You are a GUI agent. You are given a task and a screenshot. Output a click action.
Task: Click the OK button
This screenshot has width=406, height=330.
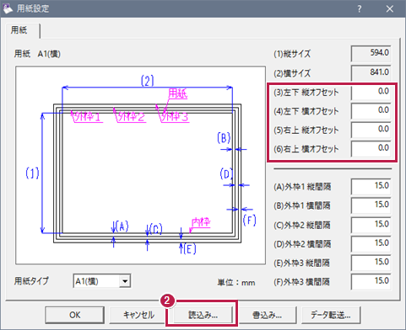coord(74,315)
